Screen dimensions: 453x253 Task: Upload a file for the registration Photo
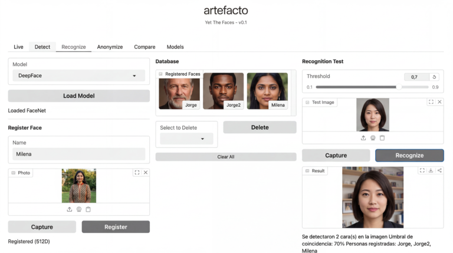click(70, 209)
